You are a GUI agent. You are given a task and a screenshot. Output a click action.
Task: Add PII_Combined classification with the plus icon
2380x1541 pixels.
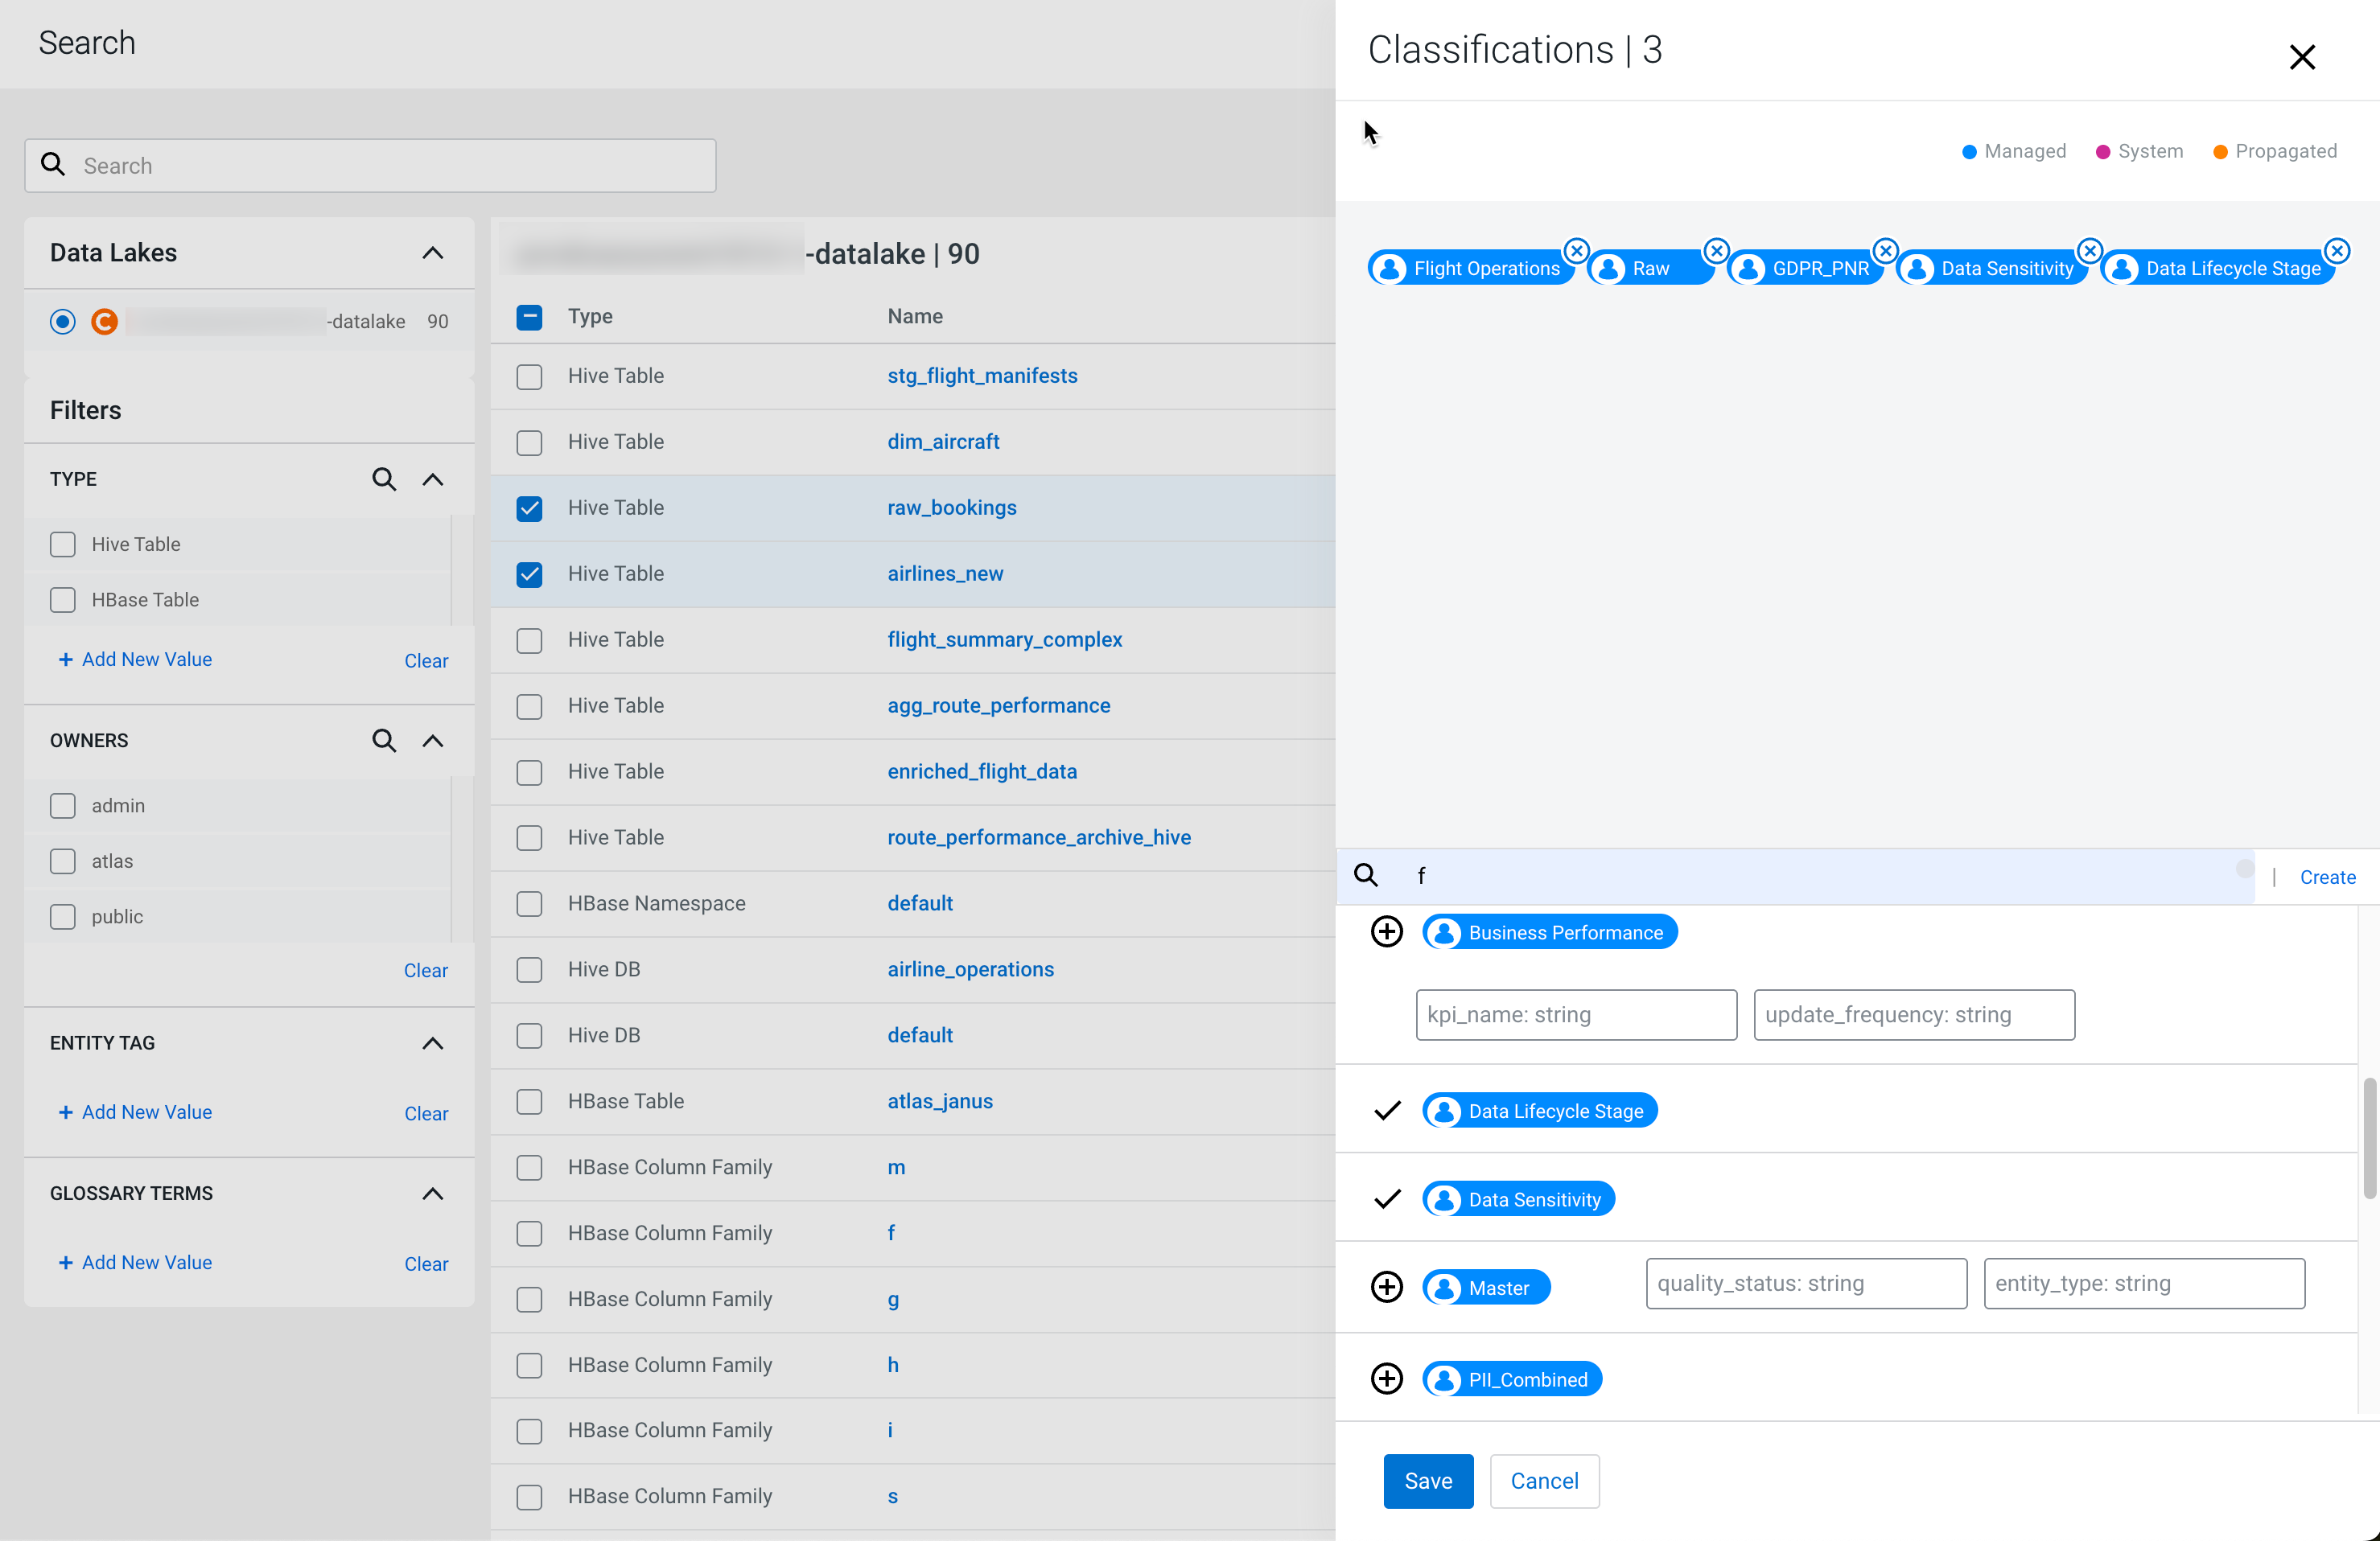click(x=1386, y=1379)
